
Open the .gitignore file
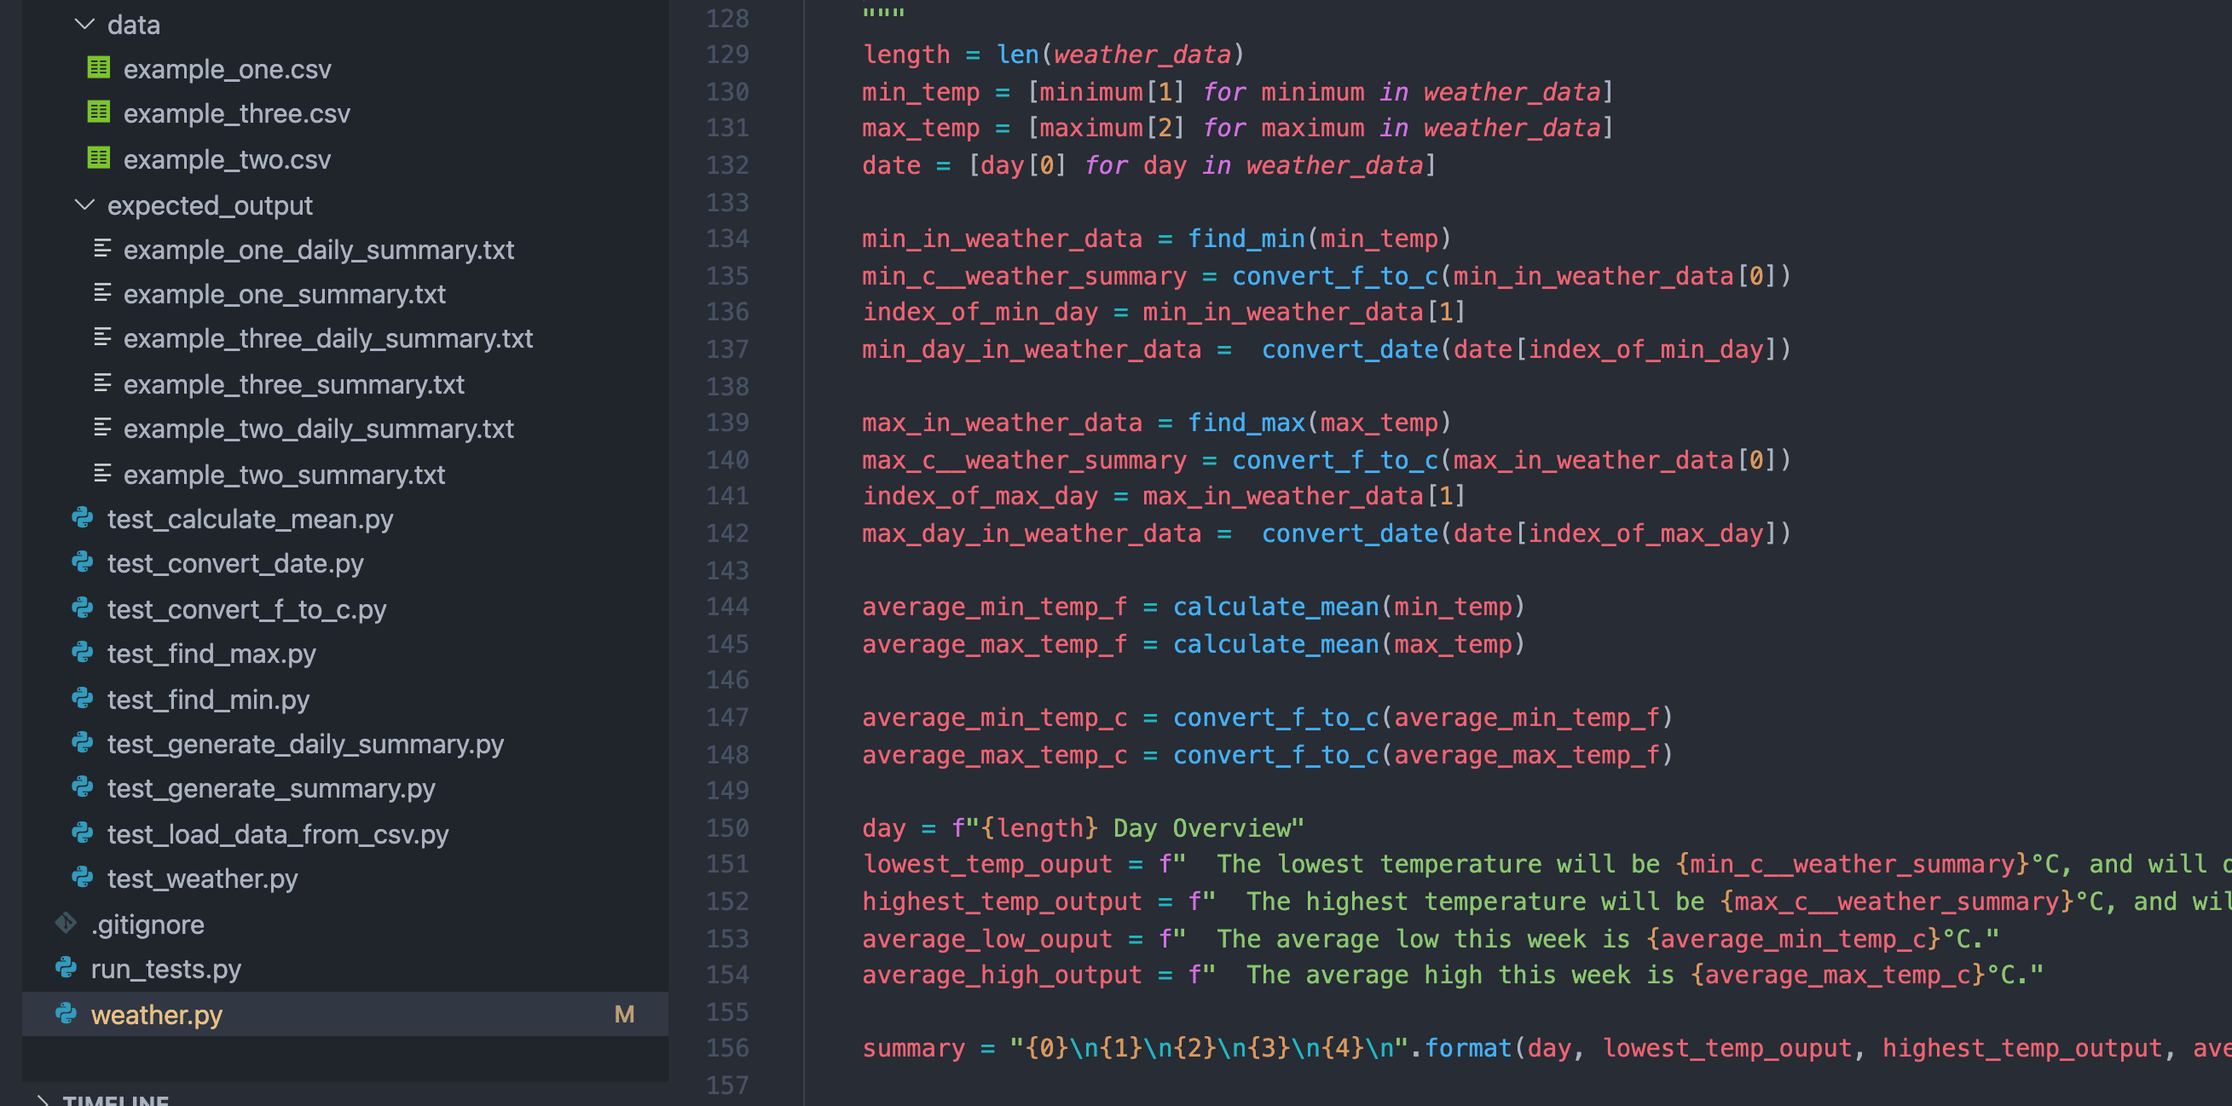pyautogui.click(x=147, y=925)
